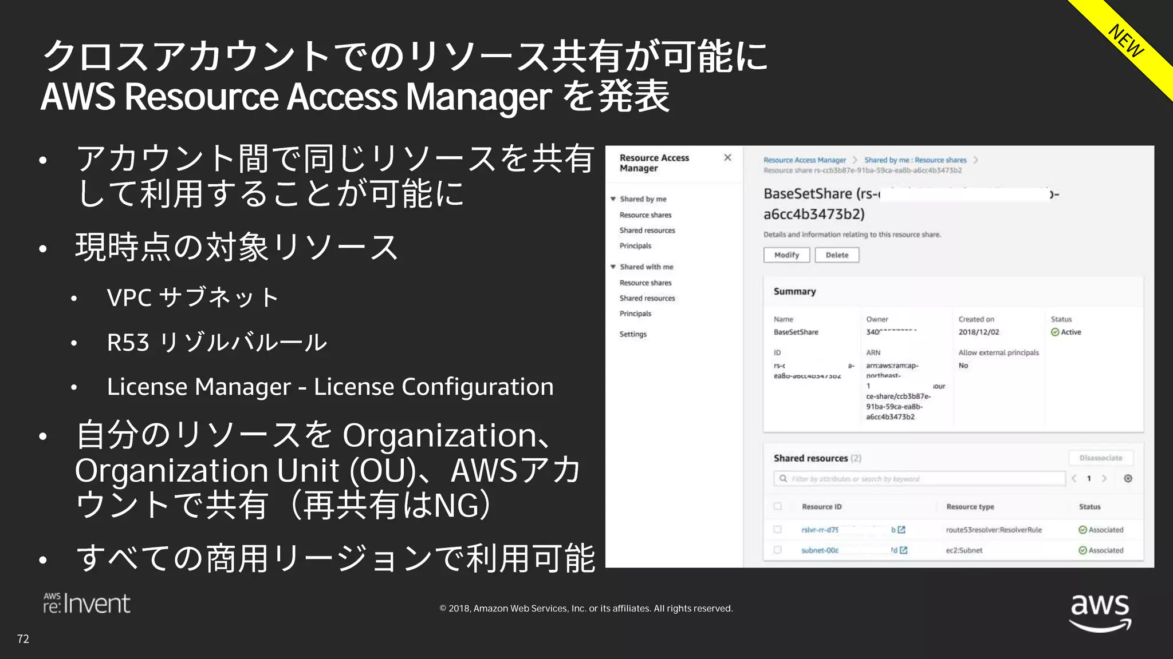Image resolution: width=1173 pixels, height=659 pixels.
Task: Open the rslvr-rr resolver rule link
Action: 848,530
